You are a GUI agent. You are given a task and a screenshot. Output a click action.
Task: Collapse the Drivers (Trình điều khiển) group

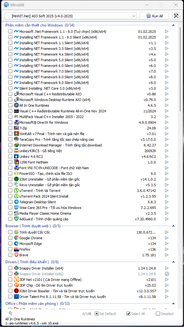pyautogui.click(x=173, y=262)
